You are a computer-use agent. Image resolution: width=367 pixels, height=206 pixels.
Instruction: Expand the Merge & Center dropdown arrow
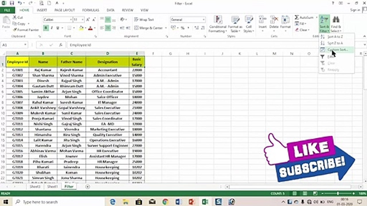166,28
